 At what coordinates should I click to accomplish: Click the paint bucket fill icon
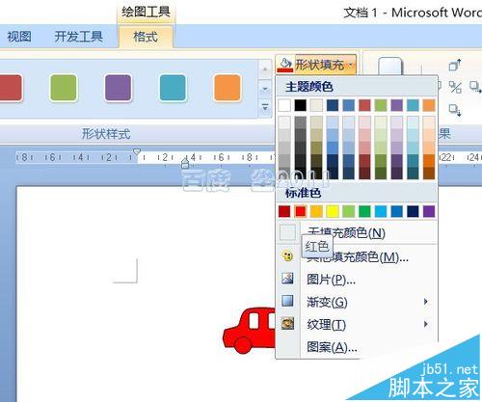point(285,65)
